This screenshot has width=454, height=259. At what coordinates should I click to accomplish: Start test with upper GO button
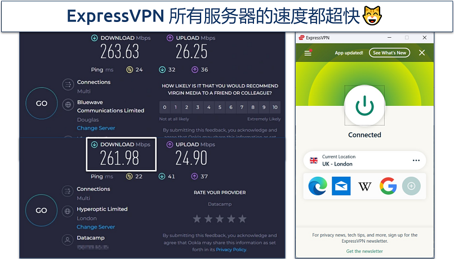point(42,103)
